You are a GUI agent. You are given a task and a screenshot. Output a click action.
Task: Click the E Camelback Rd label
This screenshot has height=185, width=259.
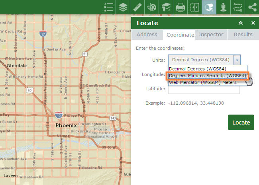pyautogui.click(x=96, y=86)
